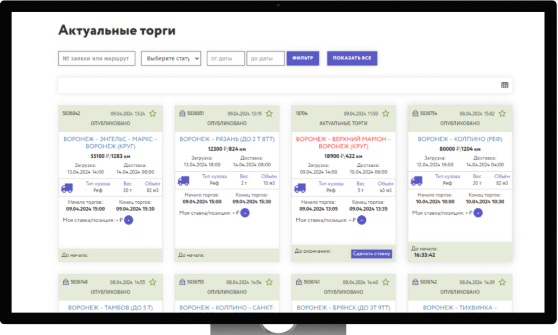Click the timestamp 08.04.2024 15:02
Image resolution: width=558 pixels, height=335 pixels.
pos(477,114)
